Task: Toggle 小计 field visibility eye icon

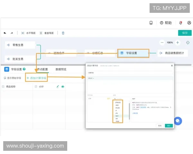Action: pyautogui.click(x=63, y=87)
